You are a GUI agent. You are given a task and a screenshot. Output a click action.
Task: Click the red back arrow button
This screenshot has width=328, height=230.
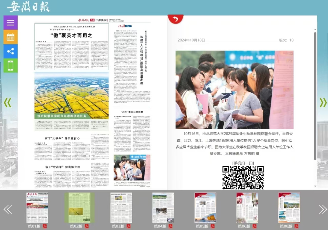pos(175,19)
